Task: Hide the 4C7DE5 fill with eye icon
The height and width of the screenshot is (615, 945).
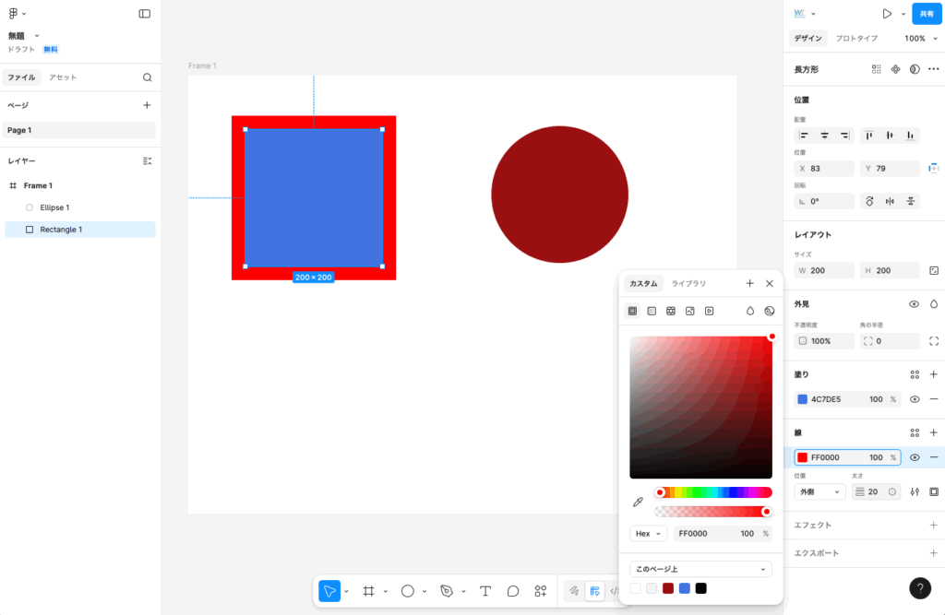Action: [915, 399]
